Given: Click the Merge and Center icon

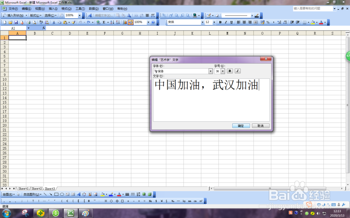Looking at the screenshot, I should pyautogui.click(x=255, y=22).
